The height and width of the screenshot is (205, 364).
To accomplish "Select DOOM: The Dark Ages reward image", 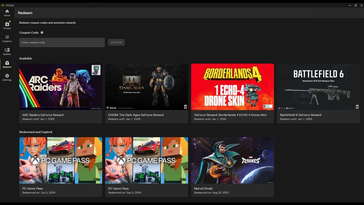I will tap(146, 87).
